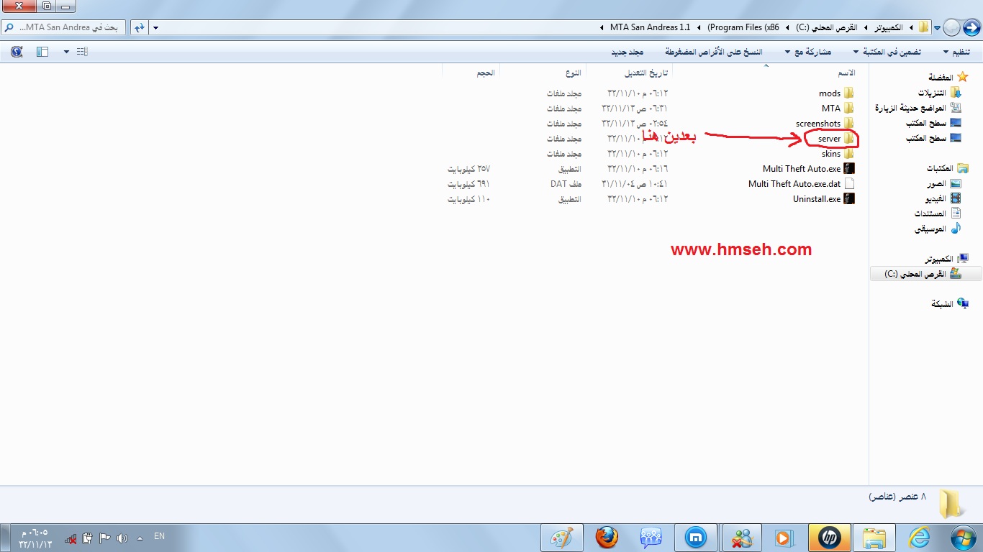Open Internet Explorer from taskbar
The height and width of the screenshot is (552, 983).
pos(920,538)
